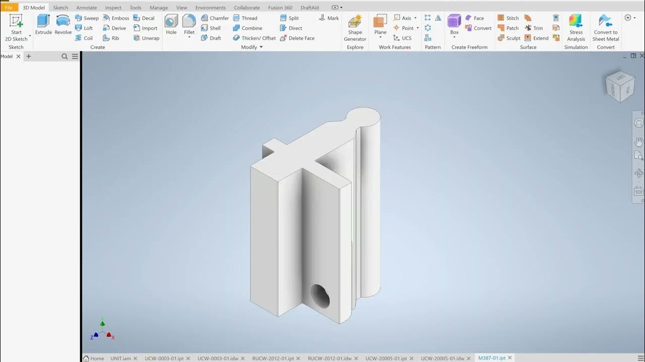Image resolution: width=645 pixels, height=362 pixels.
Task: Open the Environments ribbon tab
Action: [x=211, y=8]
